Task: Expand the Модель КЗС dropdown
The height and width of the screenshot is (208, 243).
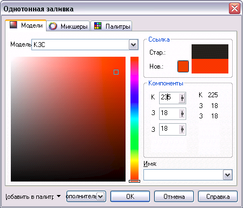Action: (134, 45)
